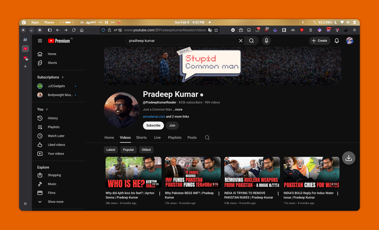Reload the page in the browser
Image resolution: width=379 pixels, height=230 pixels.
tap(74, 30)
